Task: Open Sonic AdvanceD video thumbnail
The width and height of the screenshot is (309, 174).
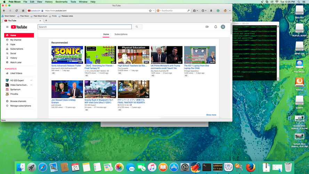Action: (x=67, y=55)
